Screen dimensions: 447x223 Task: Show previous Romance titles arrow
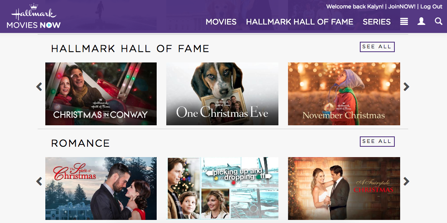(x=39, y=181)
